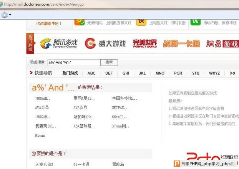The image size is (239, 169).
Task: Select GHI navigation tab
Action: tap(126, 73)
